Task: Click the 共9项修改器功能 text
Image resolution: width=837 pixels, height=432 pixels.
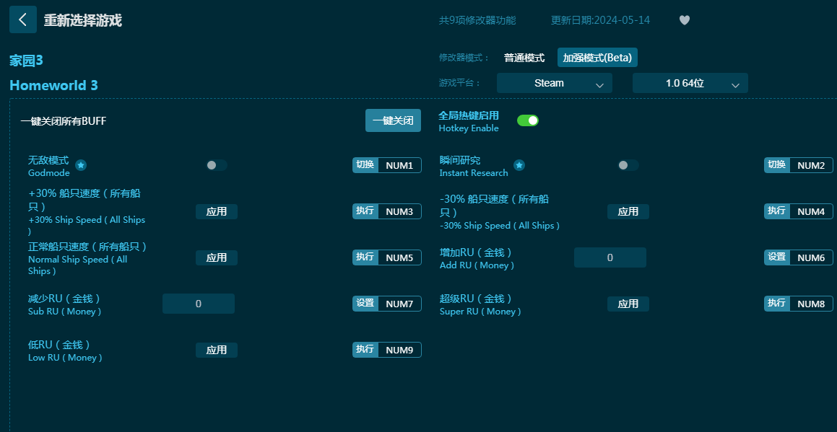Action: (477, 20)
